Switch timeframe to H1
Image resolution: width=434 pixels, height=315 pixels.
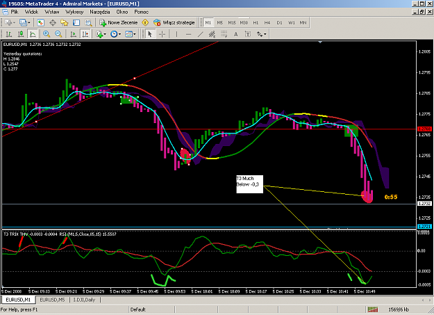pyautogui.click(x=256, y=23)
